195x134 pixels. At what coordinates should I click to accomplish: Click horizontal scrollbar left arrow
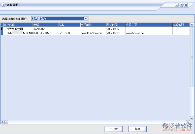2,122
